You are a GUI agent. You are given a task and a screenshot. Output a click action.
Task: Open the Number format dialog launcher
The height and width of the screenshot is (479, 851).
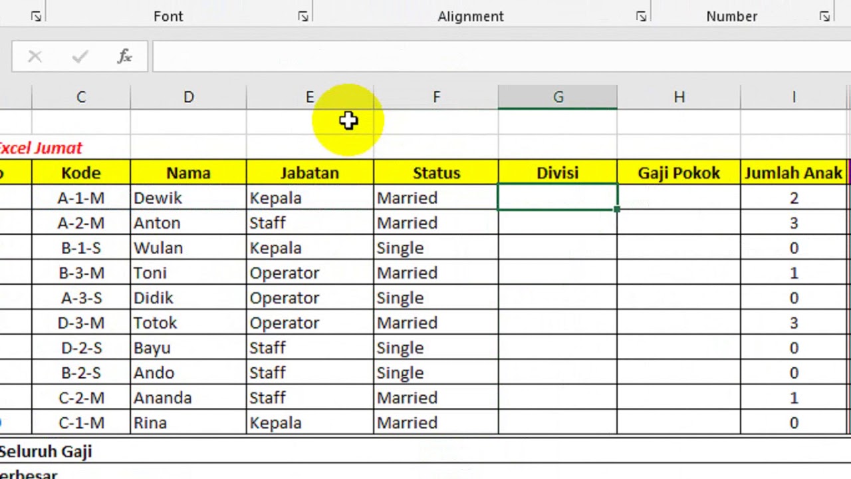[x=824, y=17]
